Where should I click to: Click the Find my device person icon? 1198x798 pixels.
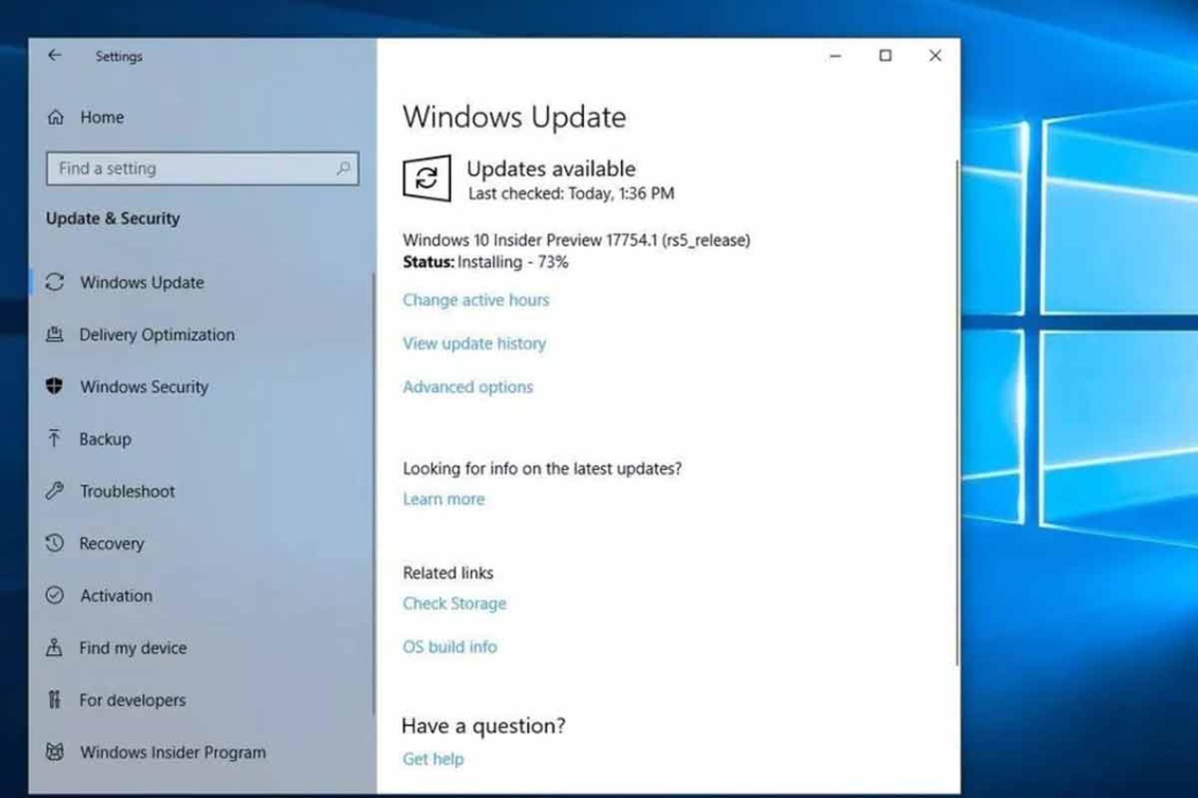click(x=54, y=648)
